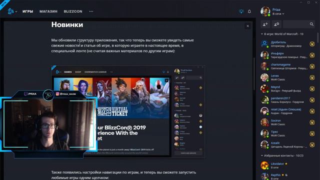Screen dimensions: 320x180
Task: Click the friends search magnifier icon
Action: [311, 24]
